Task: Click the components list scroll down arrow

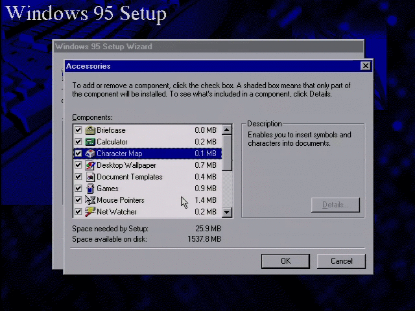Action: [227, 212]
